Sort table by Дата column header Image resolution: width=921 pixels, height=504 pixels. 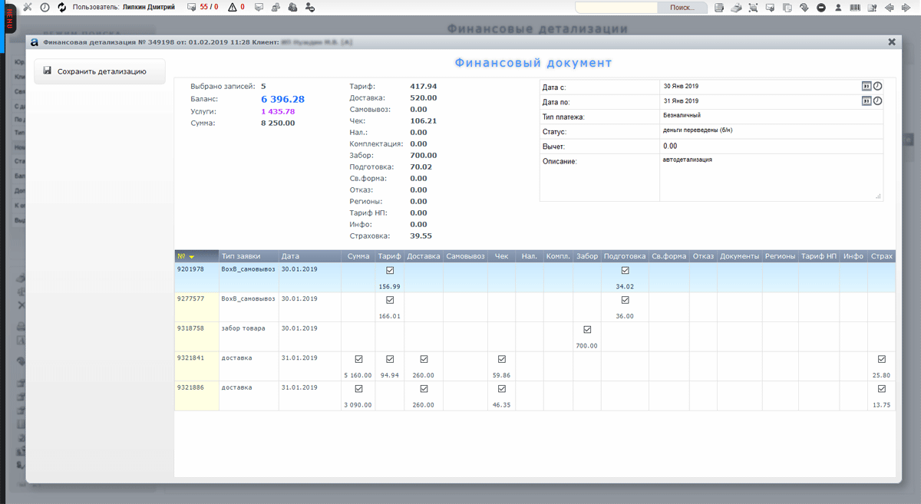[291, 256]
